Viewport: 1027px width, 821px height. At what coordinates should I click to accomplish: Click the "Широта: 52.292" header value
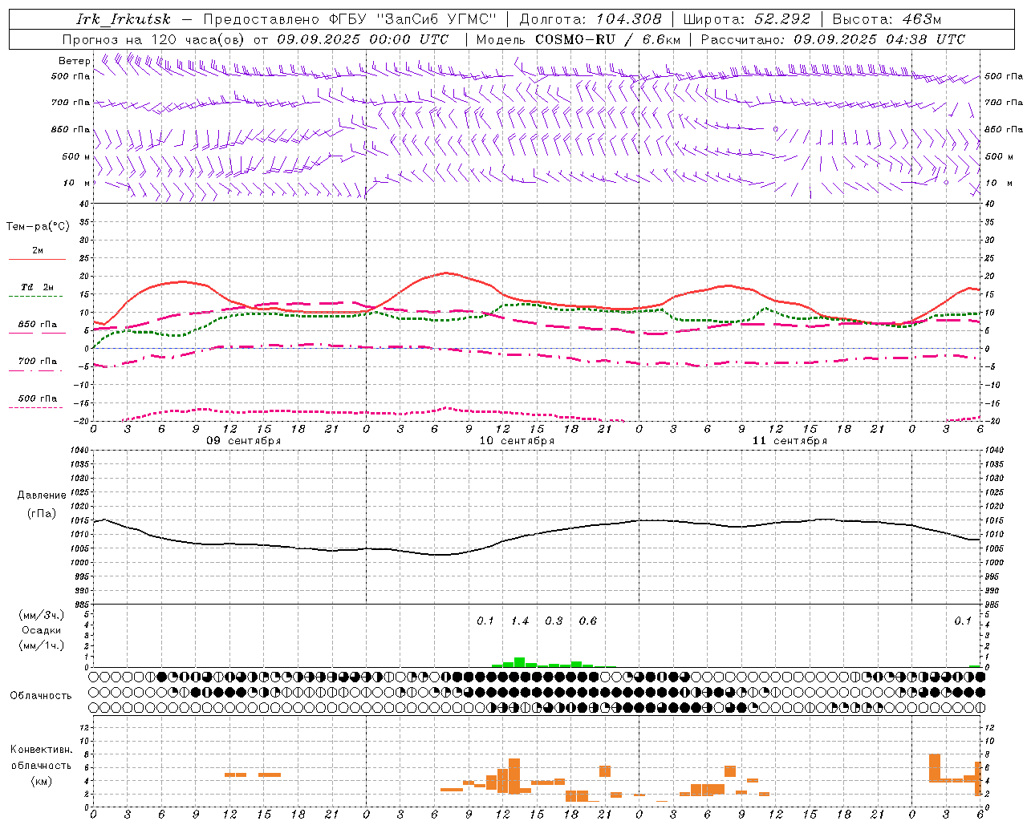pos(748,19)
